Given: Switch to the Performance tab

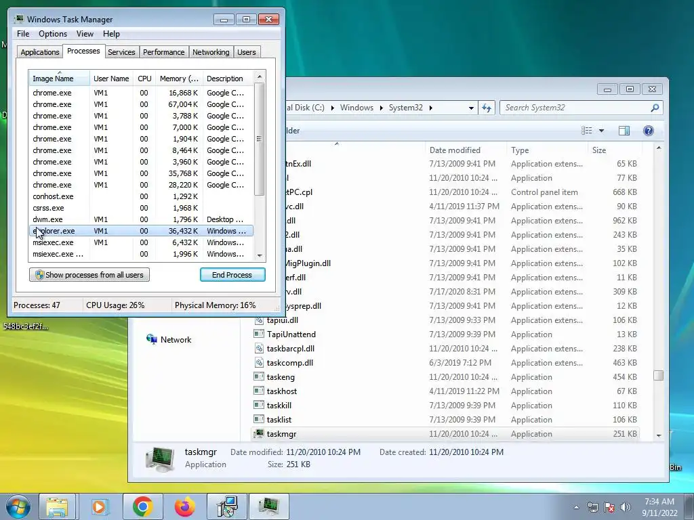Looking at the screenshot, I should (x=163, y=52).
